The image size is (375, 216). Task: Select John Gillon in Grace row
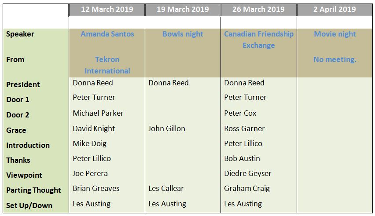pos(166,128)
